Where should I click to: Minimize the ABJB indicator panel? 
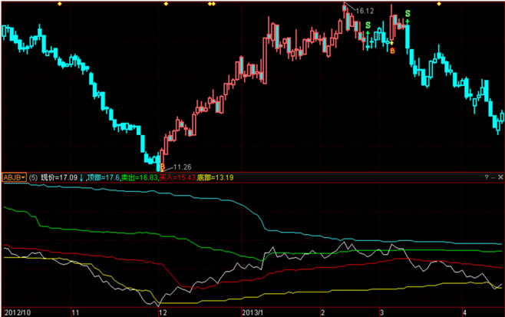tap(493, 177)
